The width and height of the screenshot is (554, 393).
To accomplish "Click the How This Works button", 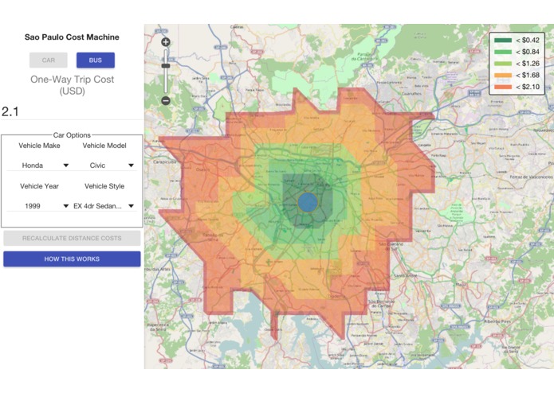I will [x=72, y=259].
